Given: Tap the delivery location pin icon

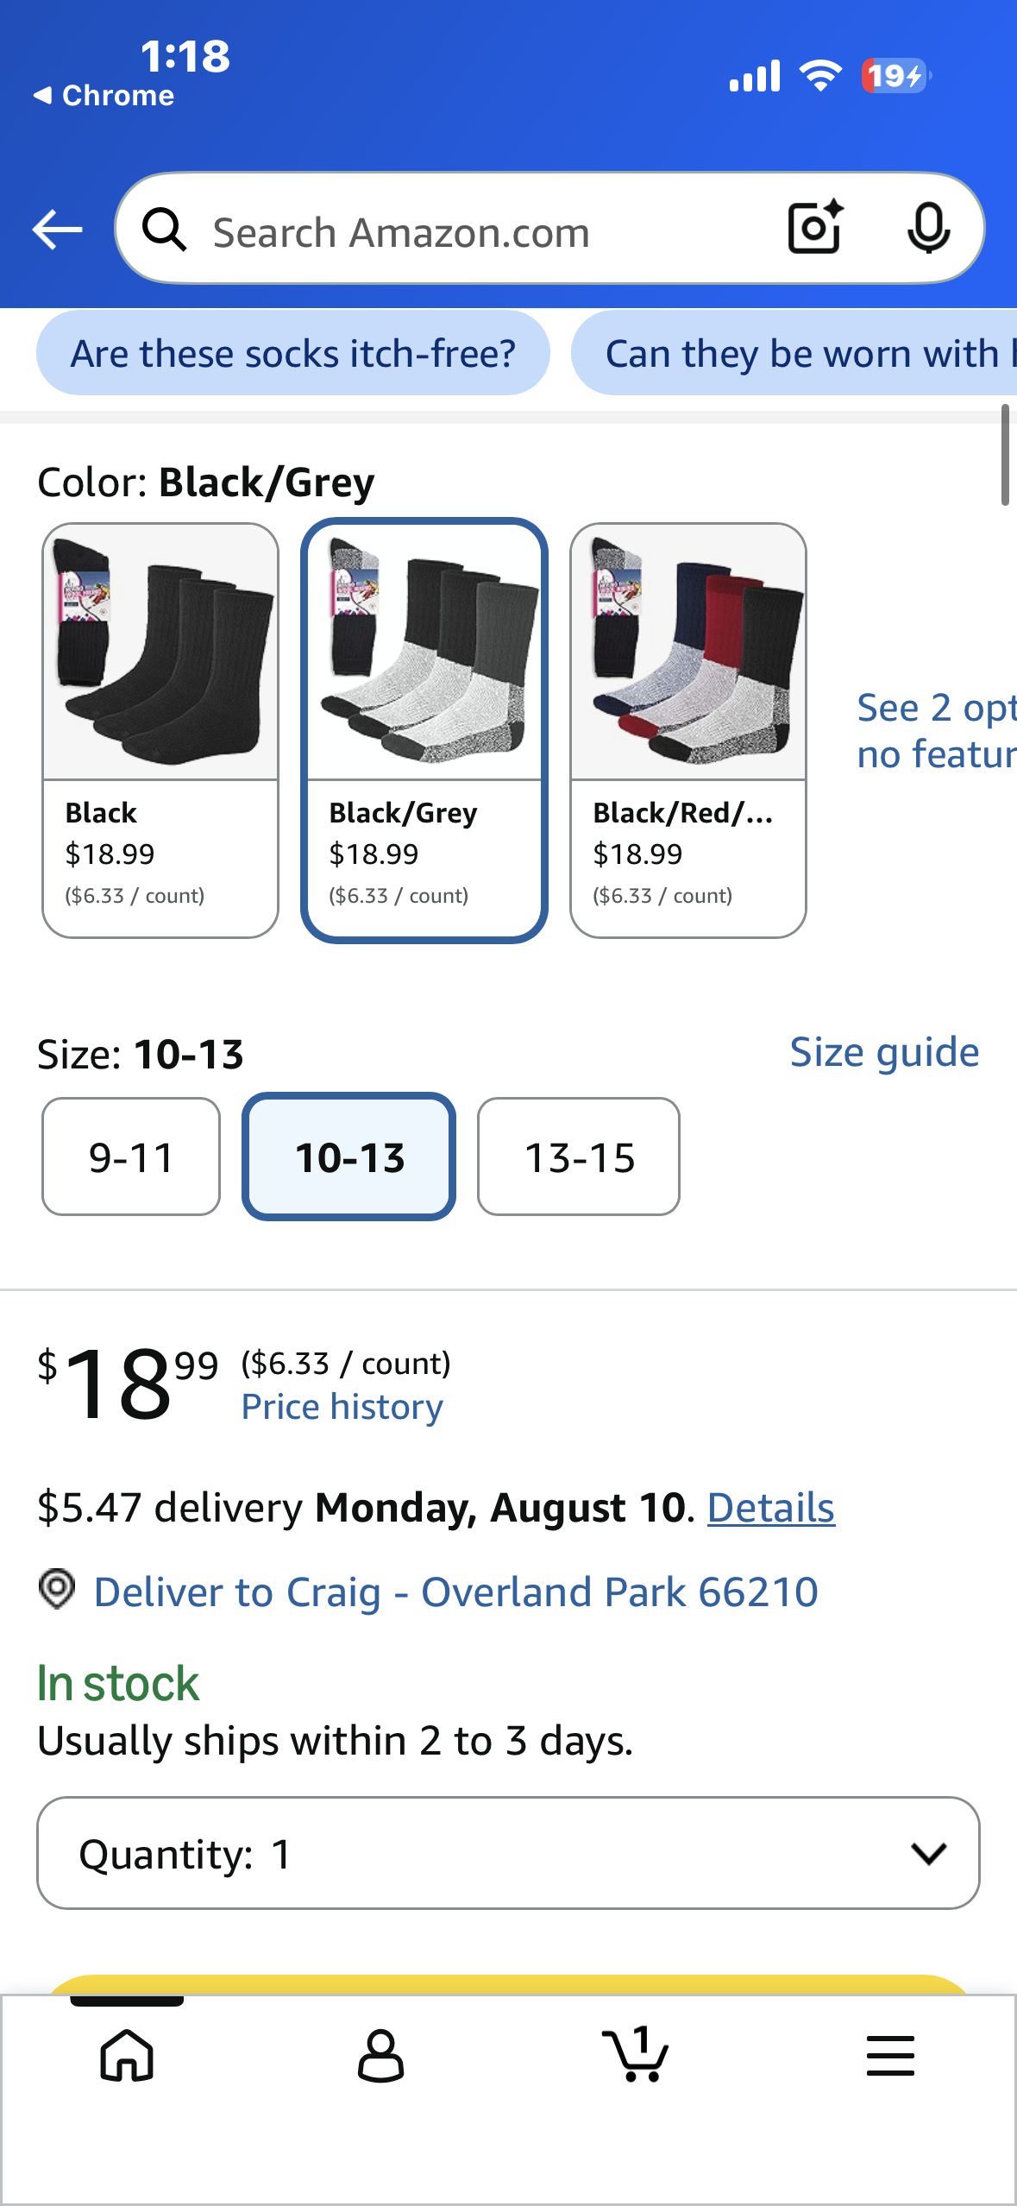Looking at the screenshot, I should [57, 1589].
